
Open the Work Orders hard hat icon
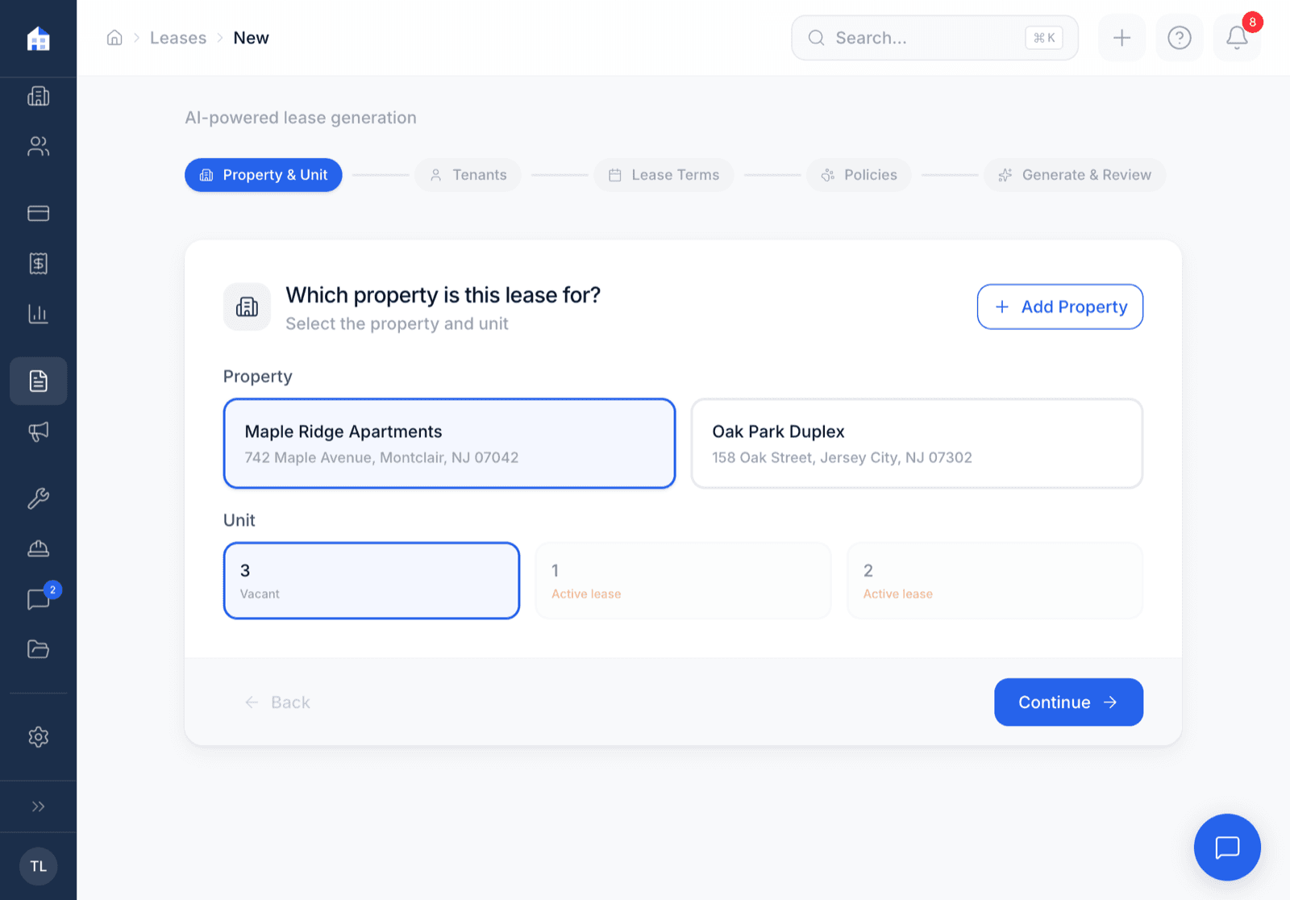(x=38, y=548)
